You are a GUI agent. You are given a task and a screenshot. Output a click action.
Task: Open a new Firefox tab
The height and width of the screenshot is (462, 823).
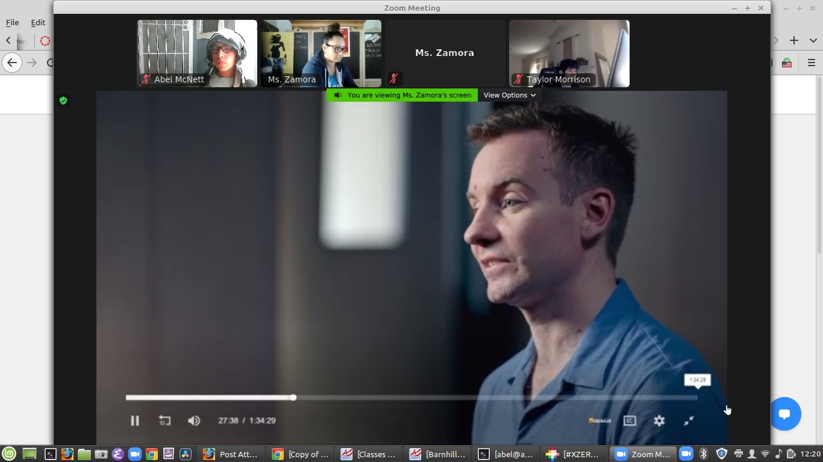794,40
